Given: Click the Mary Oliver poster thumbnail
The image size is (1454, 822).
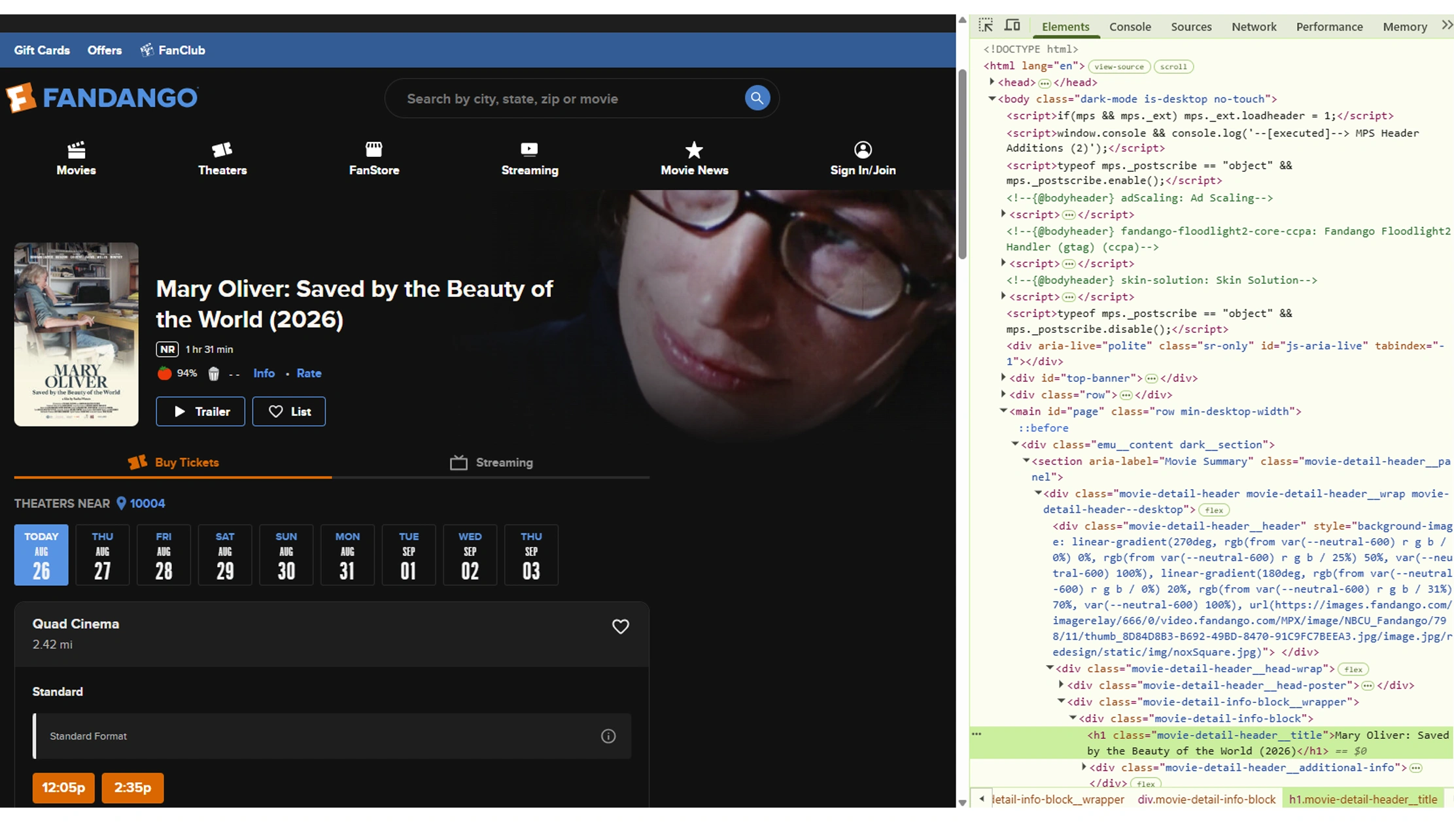Looking at the screenshot, I should point(77,334).
